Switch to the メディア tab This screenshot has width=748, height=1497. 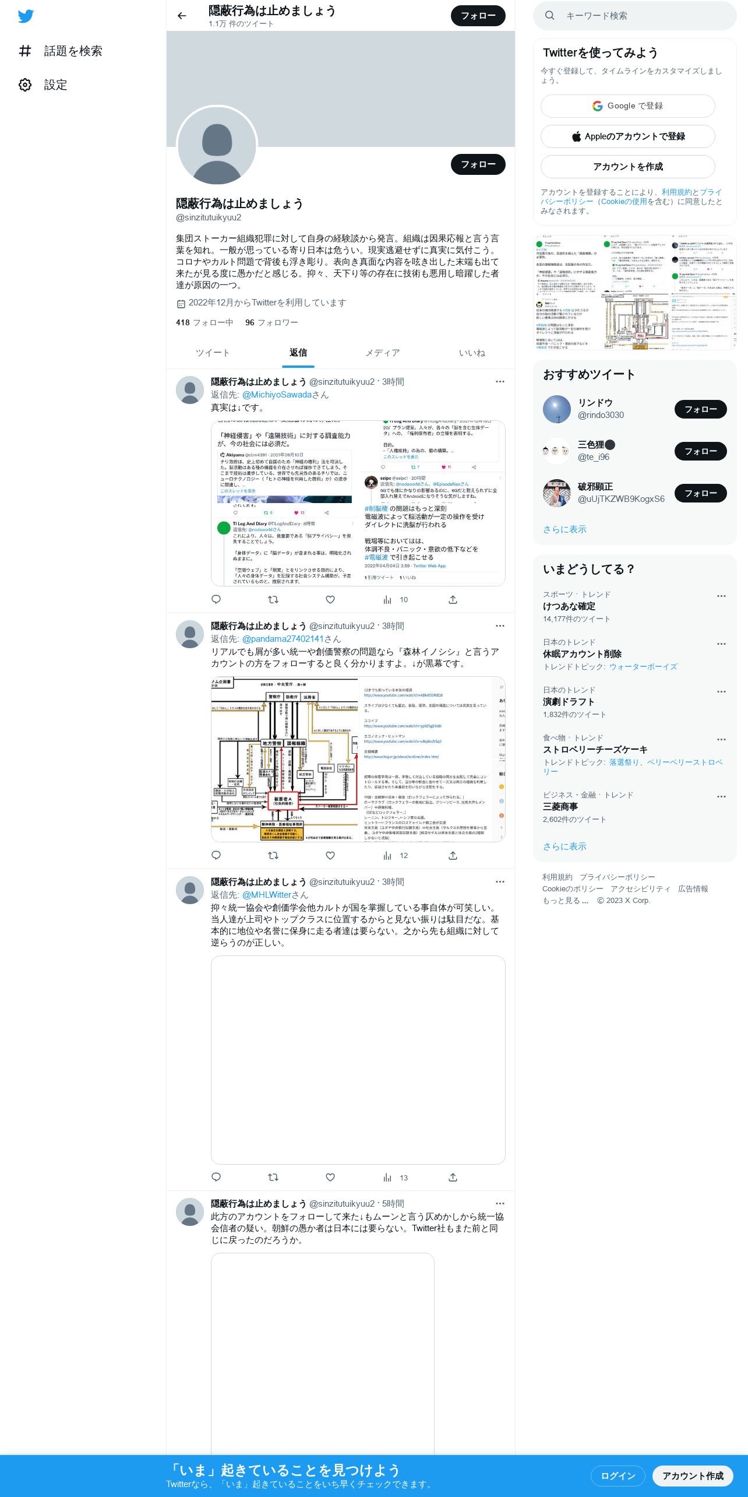383,353
